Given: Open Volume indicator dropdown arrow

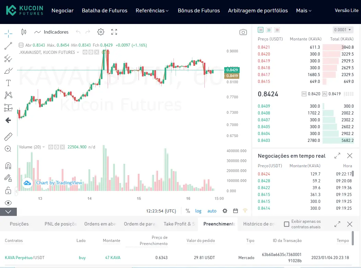Looking at the screenshot, I should [x=44, y=147].
